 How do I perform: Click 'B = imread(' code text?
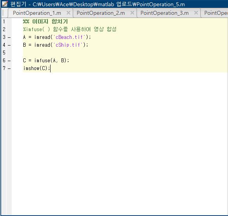(38, 45)
